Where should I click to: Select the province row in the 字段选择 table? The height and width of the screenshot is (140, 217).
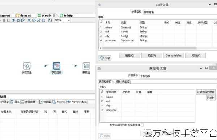147,110
